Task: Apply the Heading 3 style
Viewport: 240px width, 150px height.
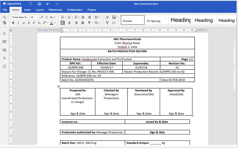Action: coord(227,20)
